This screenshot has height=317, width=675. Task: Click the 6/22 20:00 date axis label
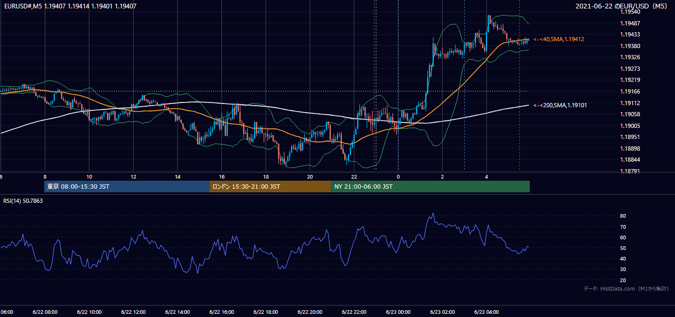pyautogui.click(x=310, y=312)
